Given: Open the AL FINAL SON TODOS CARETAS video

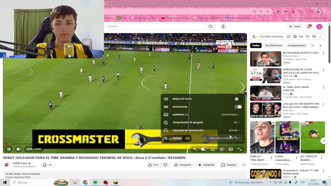Looking at the screenshot, I should [x=266, y=93].
